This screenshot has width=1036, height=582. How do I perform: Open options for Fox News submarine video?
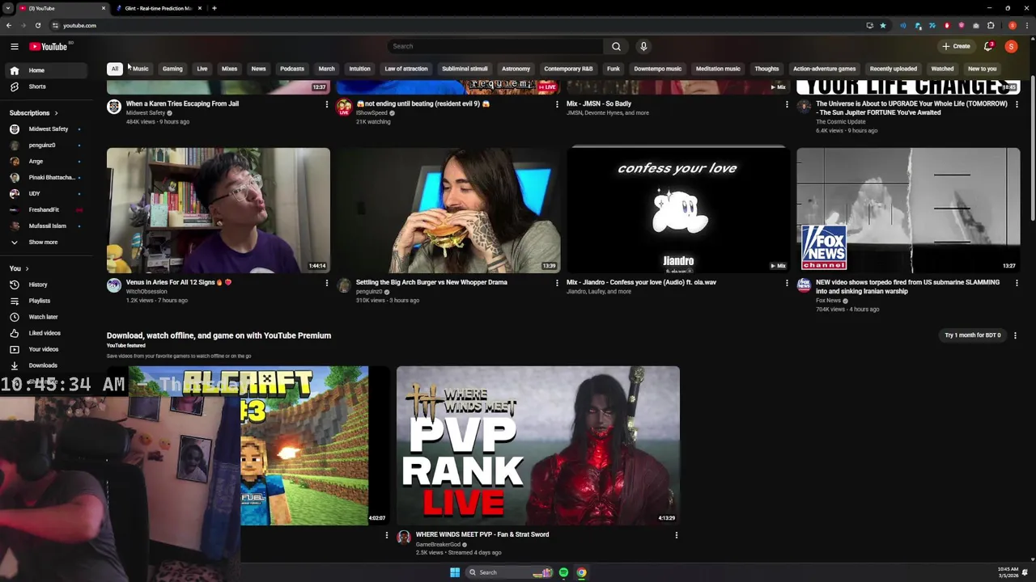(x=1017, y=283)
